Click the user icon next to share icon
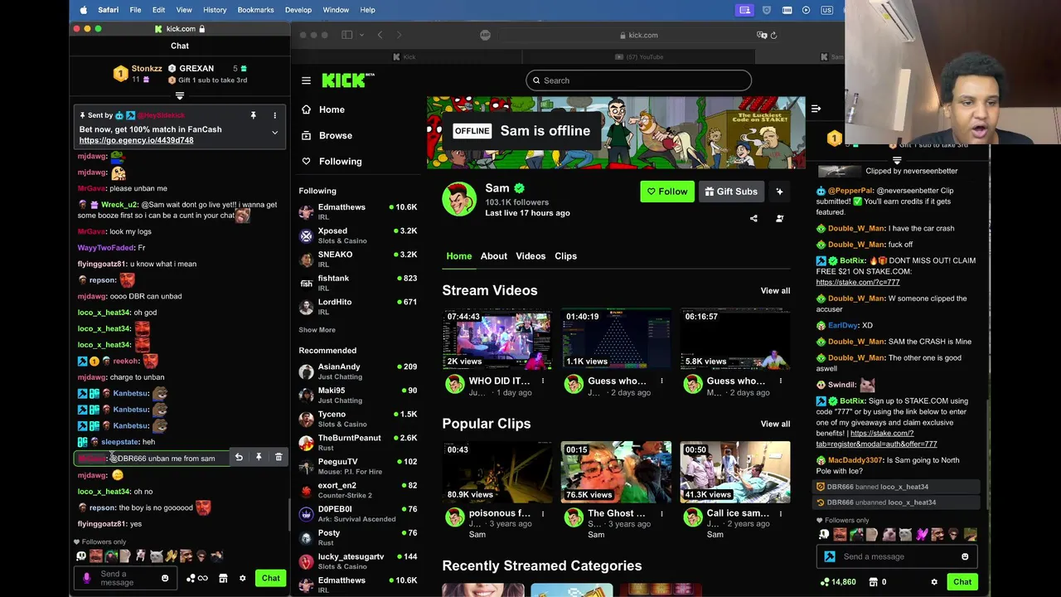1061x597 pixels. tap(779, 219)
